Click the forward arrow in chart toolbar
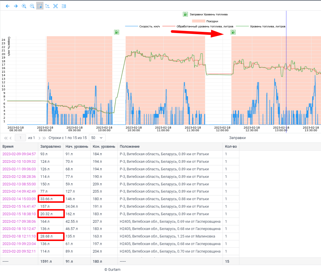The height and width of the screenshot is (274, 321). point(16,6)
